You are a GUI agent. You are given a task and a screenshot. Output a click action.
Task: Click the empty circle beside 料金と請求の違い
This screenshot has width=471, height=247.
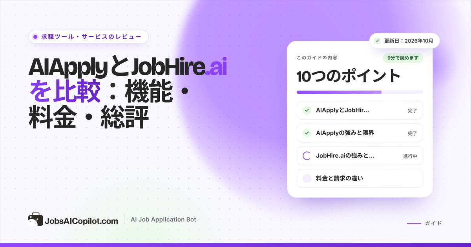click(x=307, y=178)
